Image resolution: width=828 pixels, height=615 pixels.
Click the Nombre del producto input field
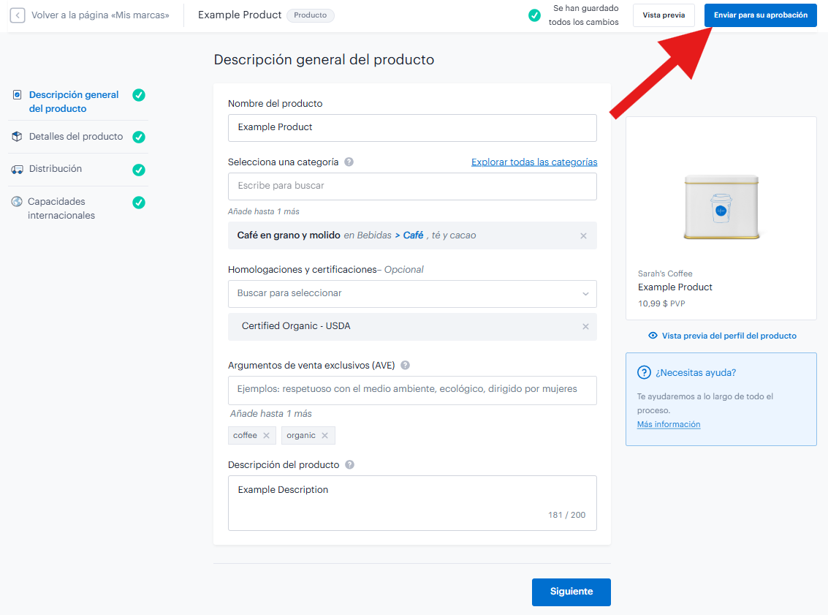(x=412, y=128)
